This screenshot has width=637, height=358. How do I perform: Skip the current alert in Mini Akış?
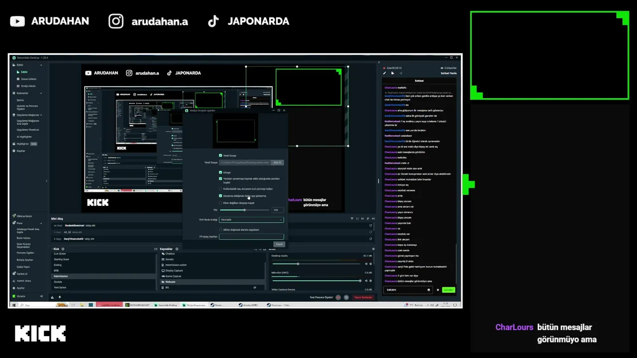click(x=362, y=219)
